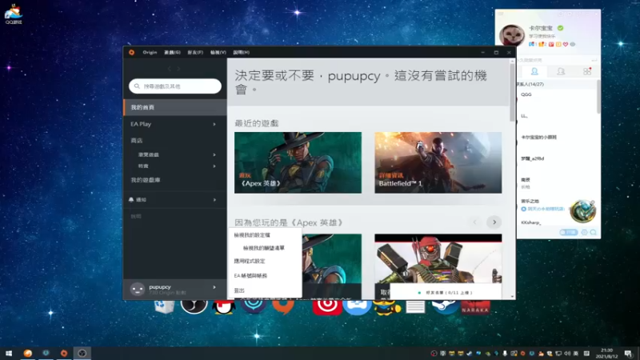This screenshot has height=360, width=640.
Task: Click the Origin game search field
Action: tap(175, 86)
